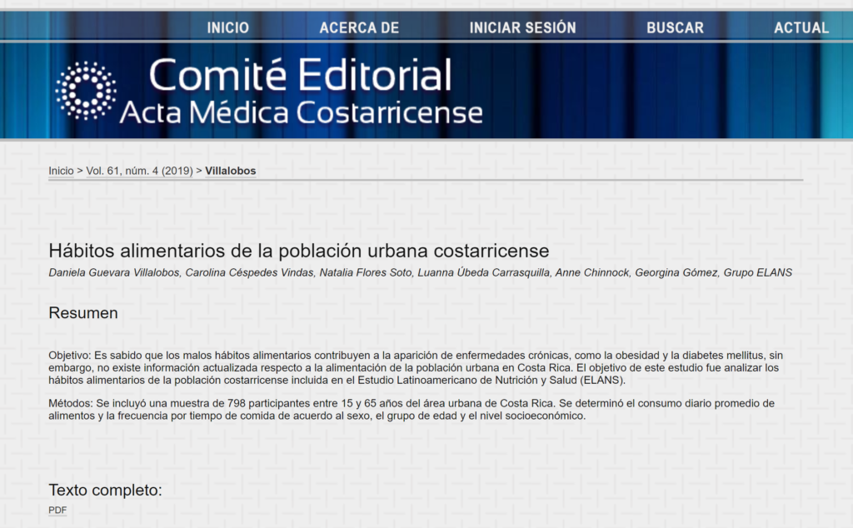853x528 pixels.
Task: Open the ACTUAL issue menu item
Action: [x=801, y=27]
